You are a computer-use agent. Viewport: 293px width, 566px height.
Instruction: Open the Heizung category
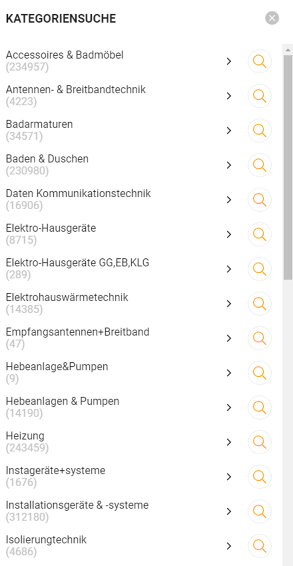25,436
